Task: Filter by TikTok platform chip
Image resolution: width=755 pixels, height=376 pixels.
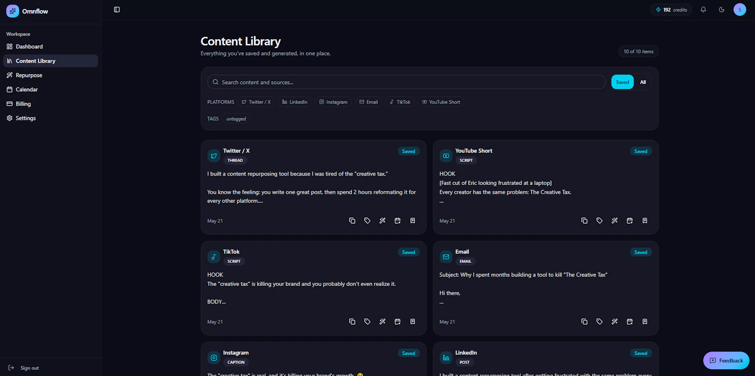Action: pyautogui.click(x=400, y=102)
